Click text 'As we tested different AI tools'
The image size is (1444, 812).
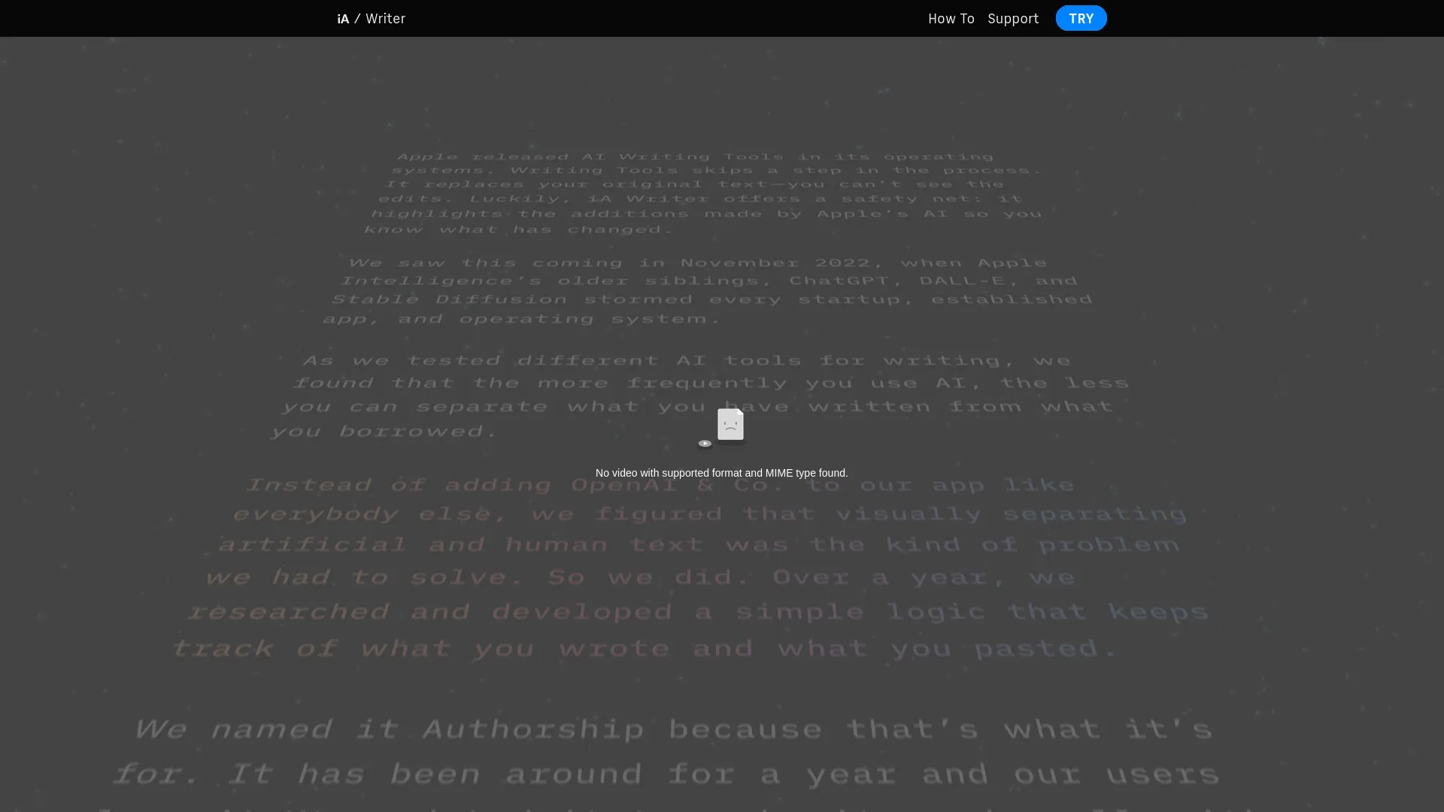(552, 361)
